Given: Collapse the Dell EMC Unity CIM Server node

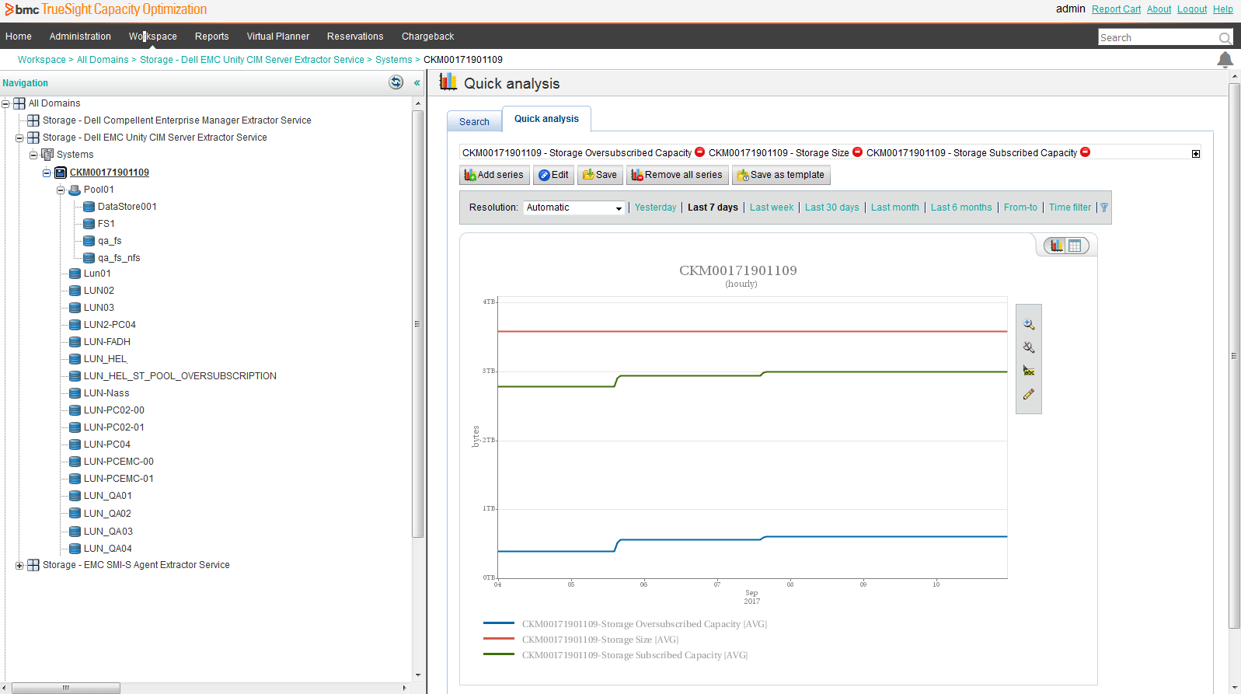Looking at the screenshot, I should click(19, 138).
